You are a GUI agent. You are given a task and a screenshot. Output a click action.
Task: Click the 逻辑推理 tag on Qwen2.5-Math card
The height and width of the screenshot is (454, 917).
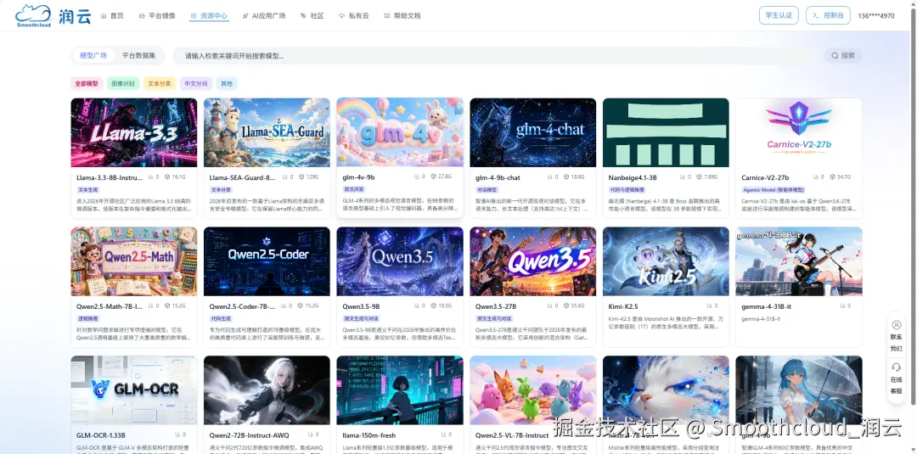[88, 319]
